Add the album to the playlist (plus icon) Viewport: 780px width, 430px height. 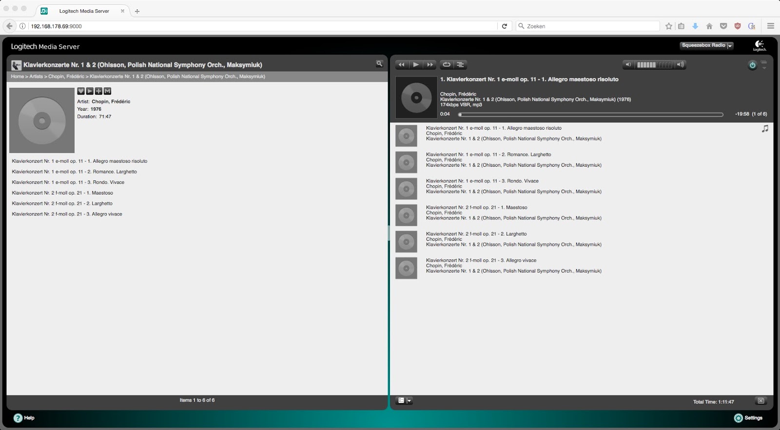tap(98, 91)
